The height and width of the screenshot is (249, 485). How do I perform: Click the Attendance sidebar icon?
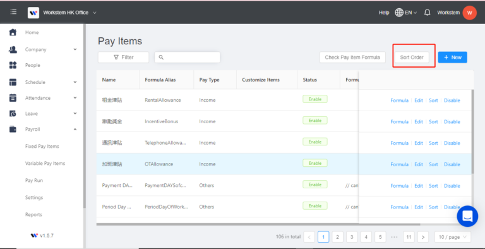point(13,97)
